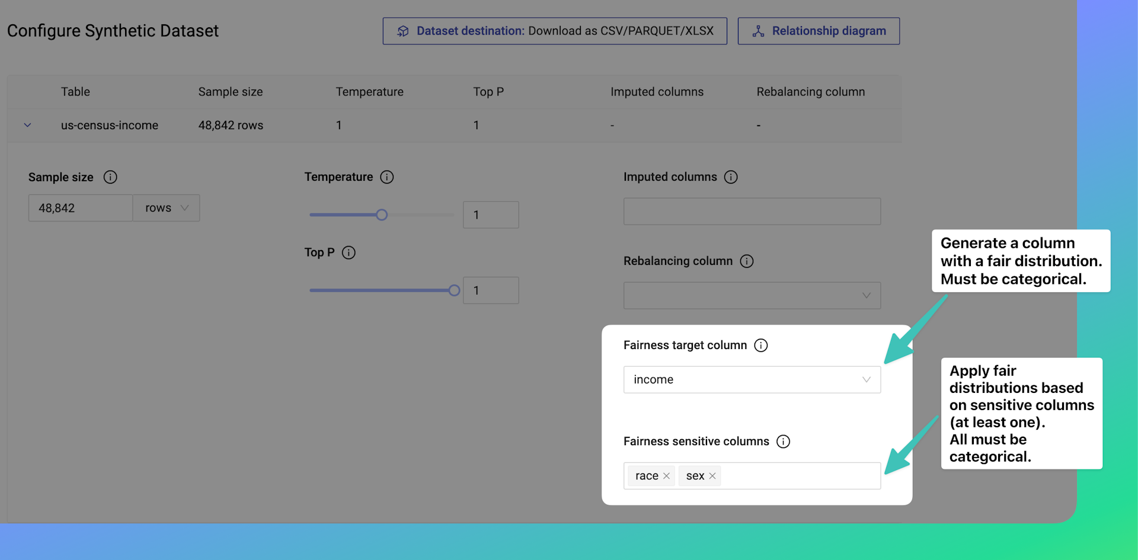Click the Sample size 48,842 input field
The height and width of the screenshot is (560, 1138).
click(x=81, y=208)
